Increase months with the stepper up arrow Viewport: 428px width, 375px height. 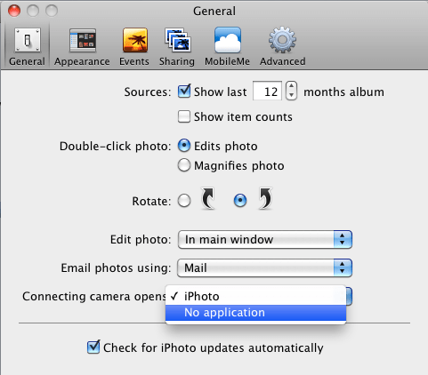pyautogui.click(x=291, y=86)
